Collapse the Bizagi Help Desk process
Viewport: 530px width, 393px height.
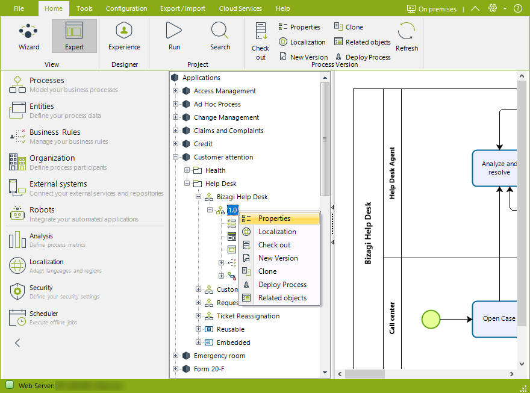(198, 196)
